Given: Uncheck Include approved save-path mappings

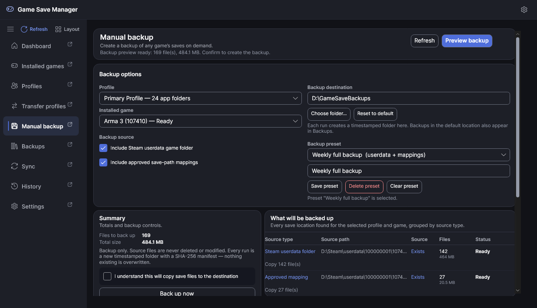Looking at the screenshot, I should pyautogui.click(x=103, y=162).
